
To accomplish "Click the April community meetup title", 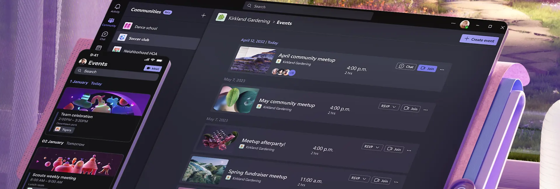I will pyautogui.click(x=307, y=58).
